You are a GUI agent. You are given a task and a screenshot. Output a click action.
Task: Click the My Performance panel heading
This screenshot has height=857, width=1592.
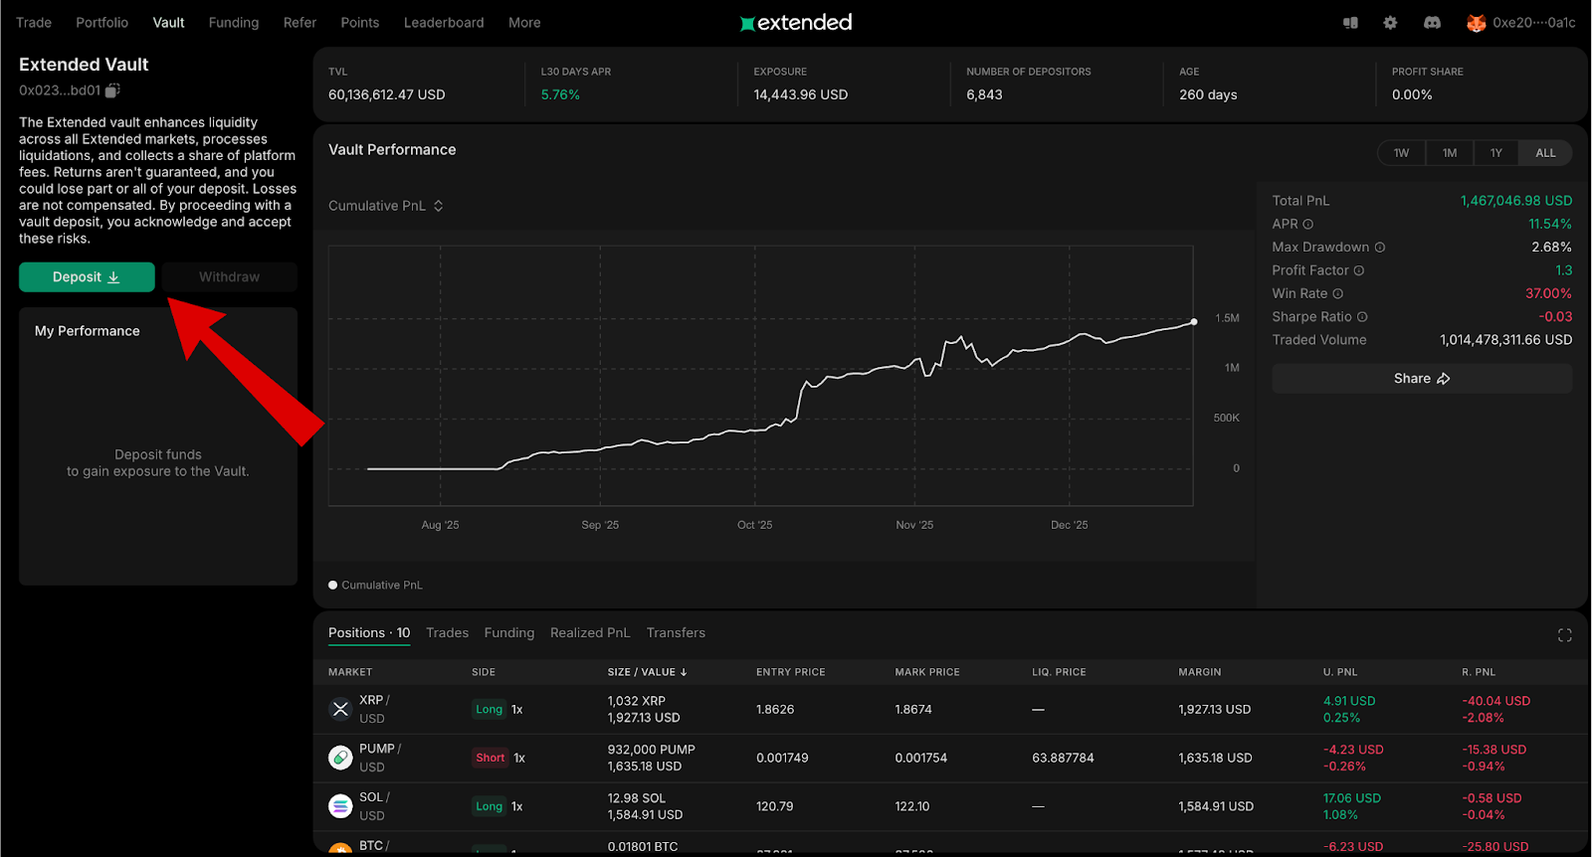(x=88, y=331)
